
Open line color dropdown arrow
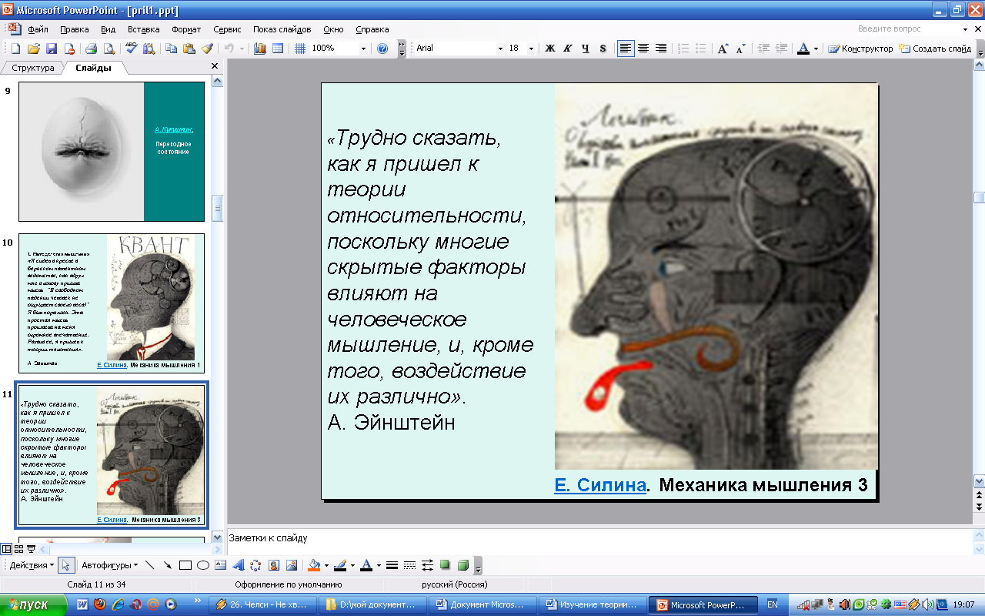pyautogui.click(x=353, y=565)
